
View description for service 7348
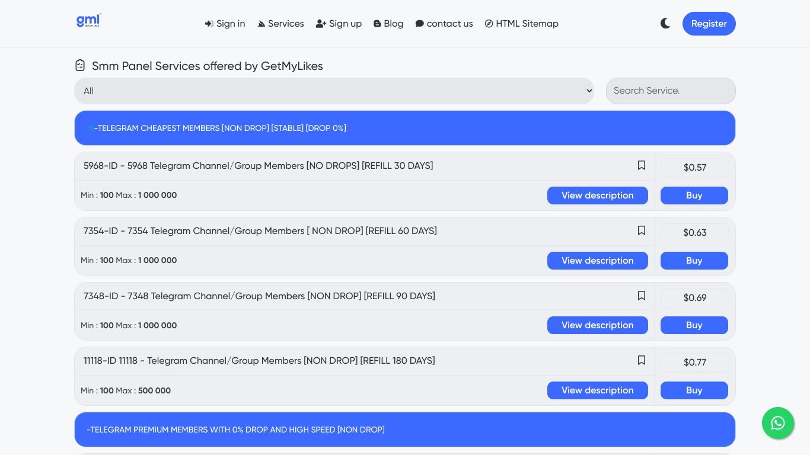597,325
